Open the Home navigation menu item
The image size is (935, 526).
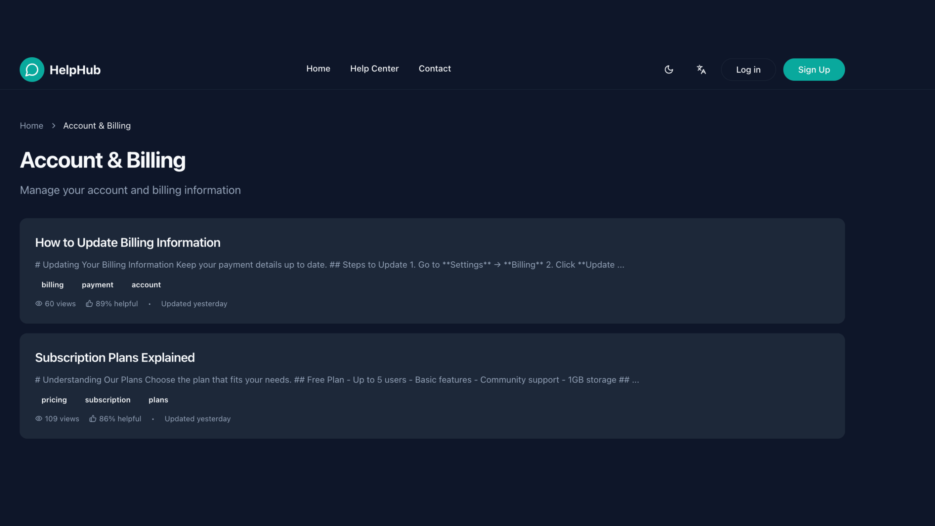click(318, 69)
